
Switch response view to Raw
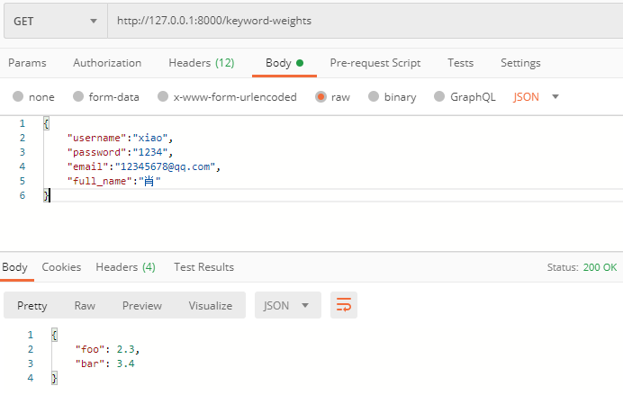[85, 305]
